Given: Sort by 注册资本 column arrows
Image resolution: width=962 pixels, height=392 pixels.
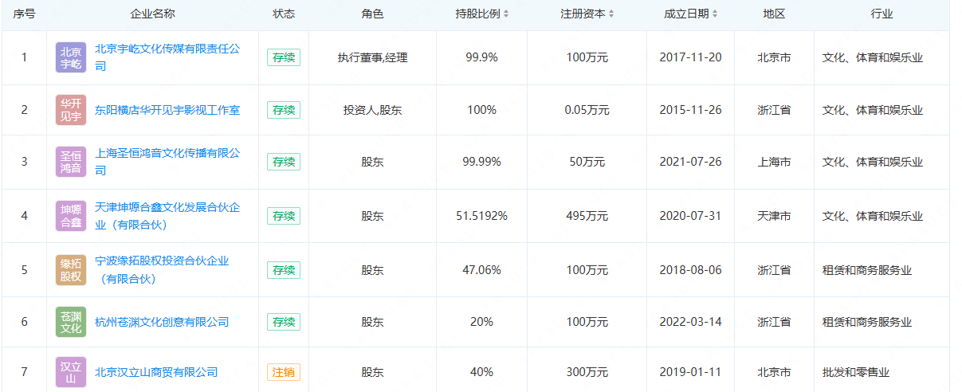Looking at the screenshot, I should click(x=611, y=14).
